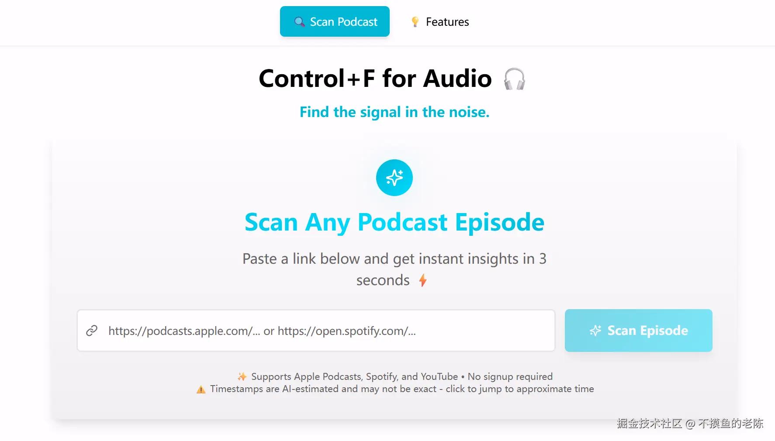
Task: Focus the podcast URL input field
Action: click(316, 331)
